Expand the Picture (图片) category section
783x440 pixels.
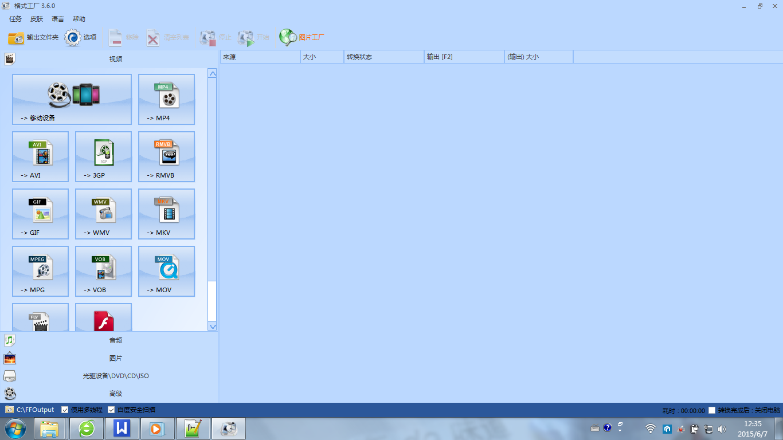[115, 358]
